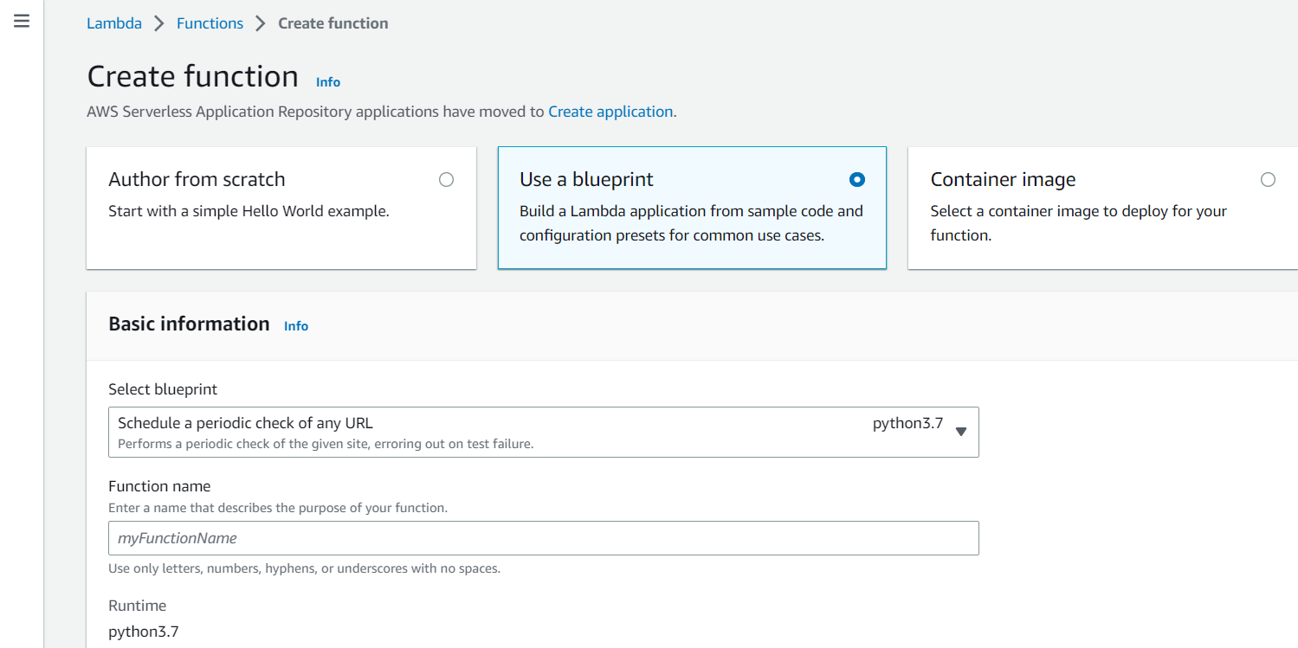Click the current Create function breadcrumb

coord(333,24)
